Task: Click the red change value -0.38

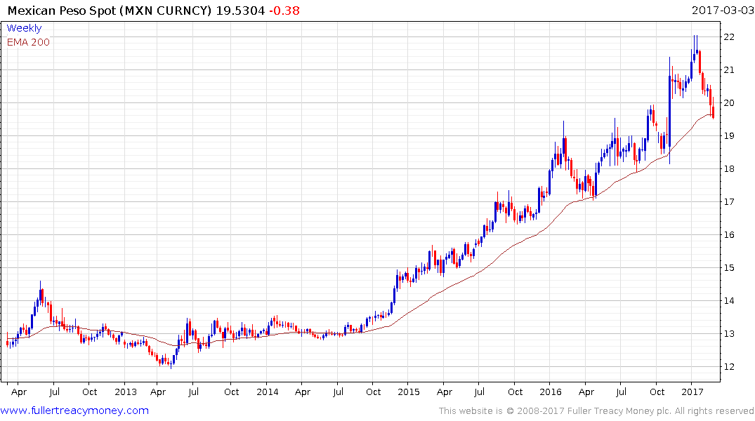Action: coord(284,11)
